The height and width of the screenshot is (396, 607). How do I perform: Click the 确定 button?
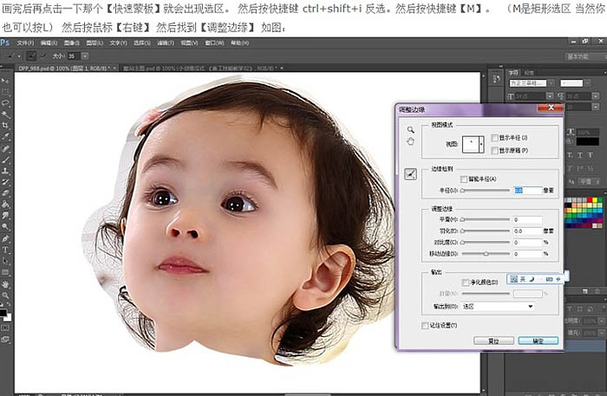coord(538,341)
